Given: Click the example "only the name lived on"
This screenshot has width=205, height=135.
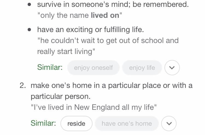Looking at the screenshot, I should click(79, 15).
